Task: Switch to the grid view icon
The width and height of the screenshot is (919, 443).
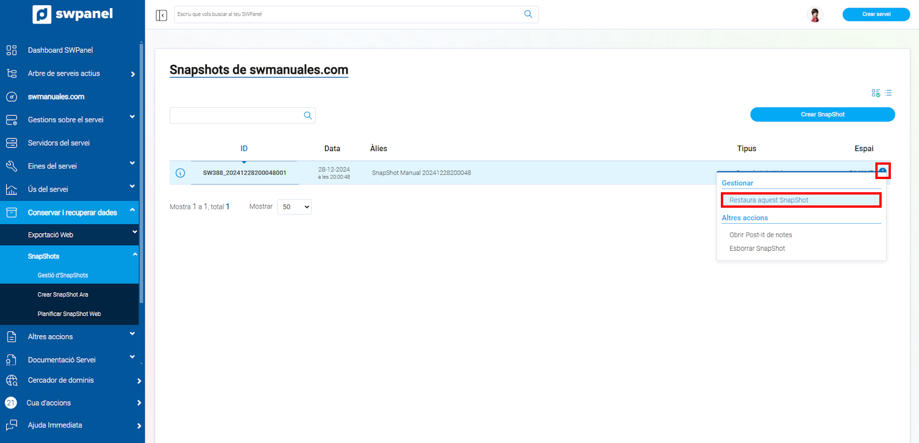Action: (875, 93)
